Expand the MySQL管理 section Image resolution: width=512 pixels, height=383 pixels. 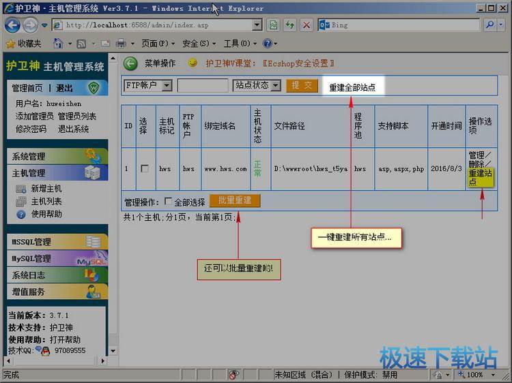[57, 258]
